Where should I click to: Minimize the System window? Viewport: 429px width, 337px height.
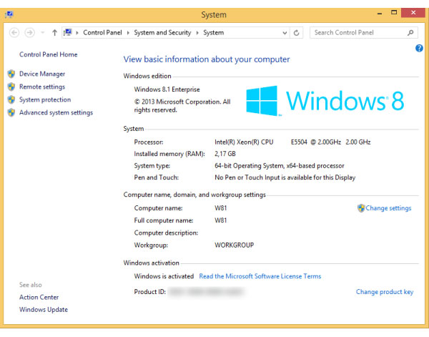tap(380, 13)
